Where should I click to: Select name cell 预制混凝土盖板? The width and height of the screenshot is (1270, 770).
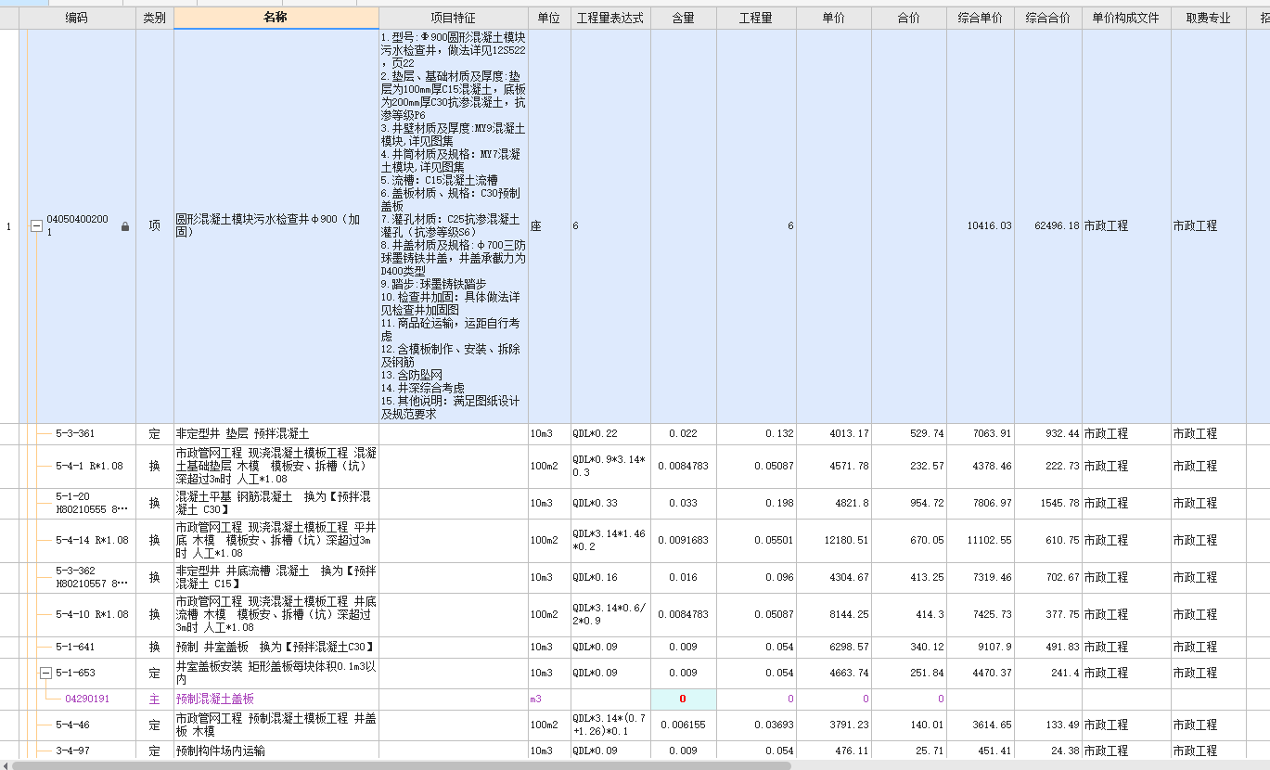point(276,699)
